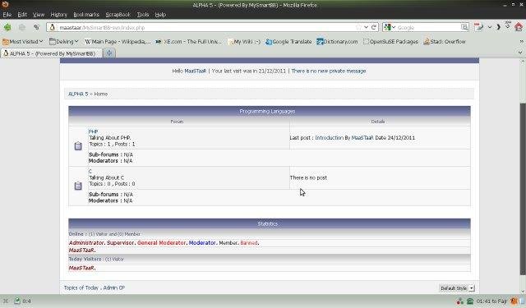Open 'There is no new private message' link

(x=329, y=71)
